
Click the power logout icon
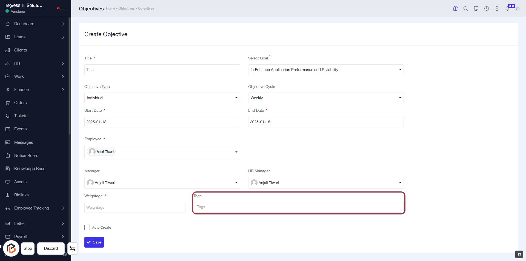point(518,8)
